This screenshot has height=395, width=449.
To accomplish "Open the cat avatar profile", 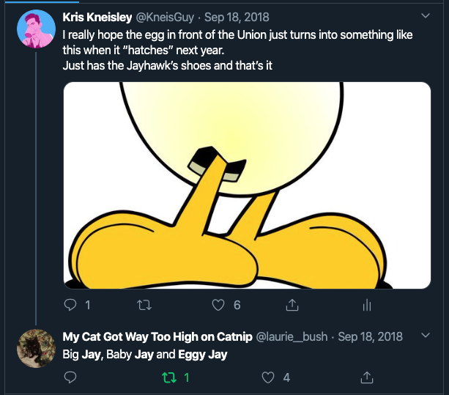I will pyautogui.click(x=35, y=349).
